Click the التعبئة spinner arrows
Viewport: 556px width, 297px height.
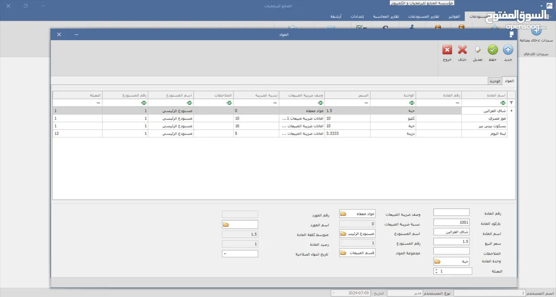(x=436, y=271)
